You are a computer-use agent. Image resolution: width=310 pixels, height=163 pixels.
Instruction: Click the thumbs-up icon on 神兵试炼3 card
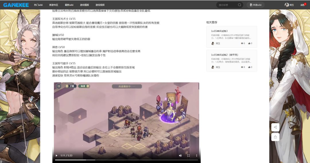click(249, 44)
